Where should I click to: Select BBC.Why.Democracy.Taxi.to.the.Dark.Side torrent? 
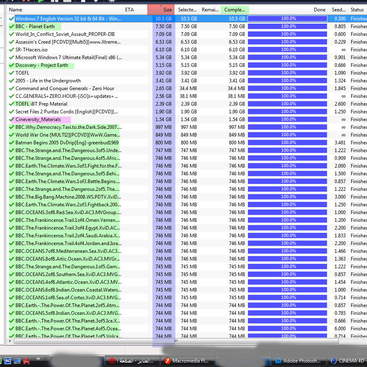(69, 127)
